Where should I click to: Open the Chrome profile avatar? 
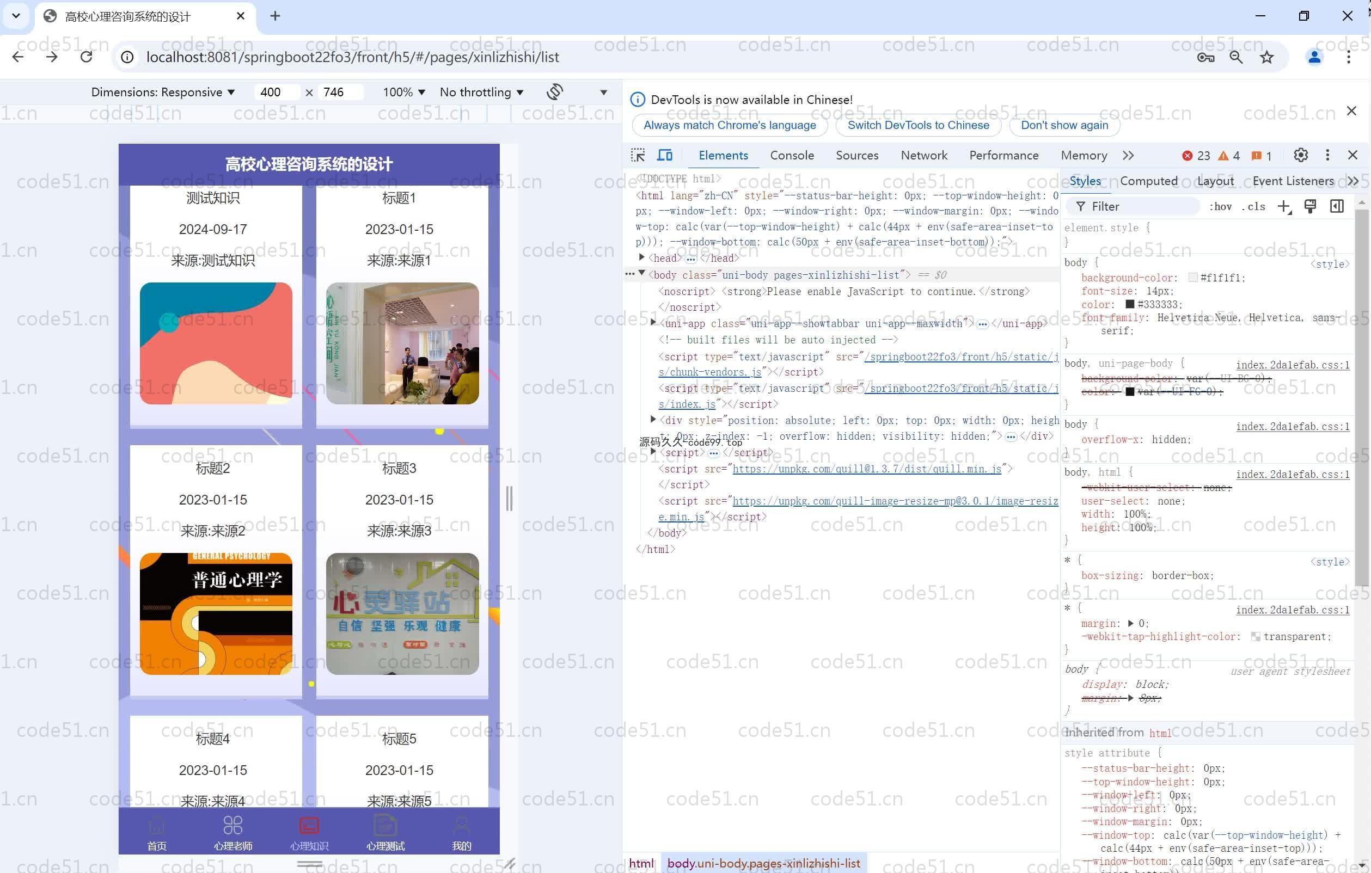point(1314,57)
